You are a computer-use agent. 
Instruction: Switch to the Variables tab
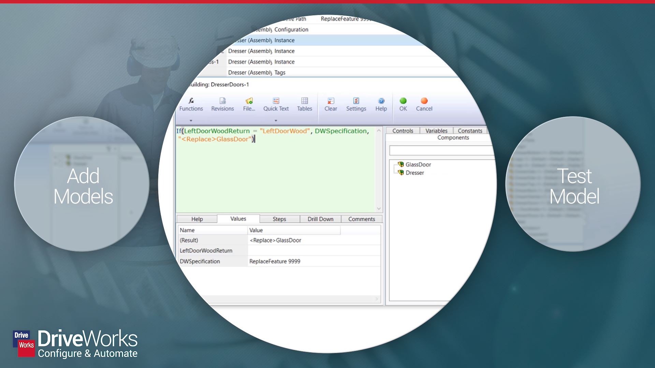coord(436,131)
